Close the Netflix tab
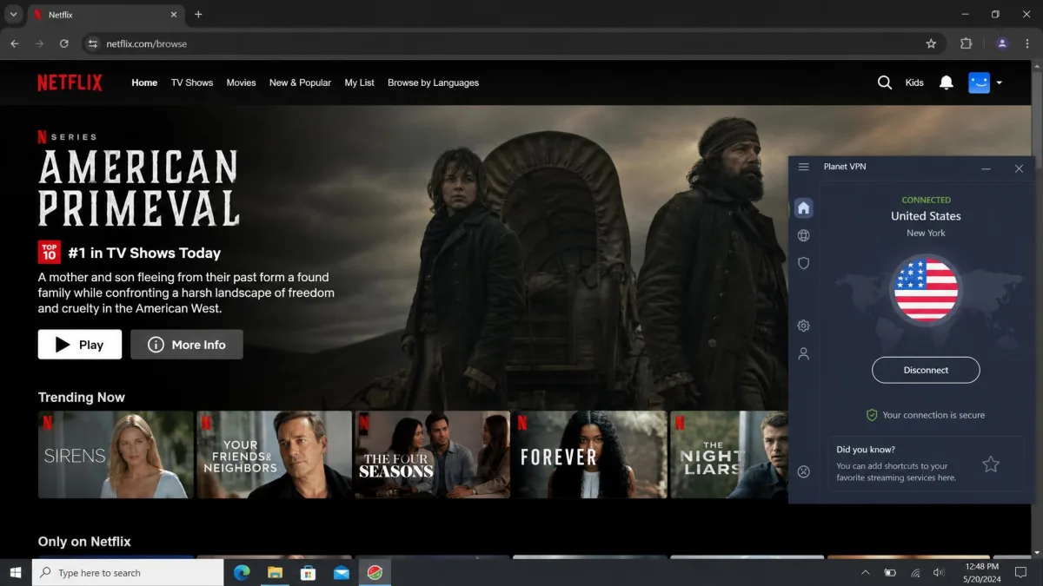Screen dimensions: 1043x586 coord(174,15)
